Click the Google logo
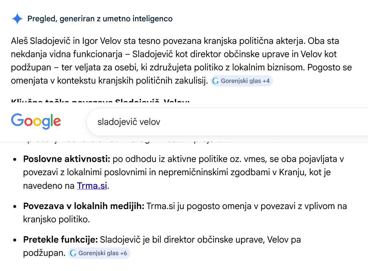 [36, 121]
